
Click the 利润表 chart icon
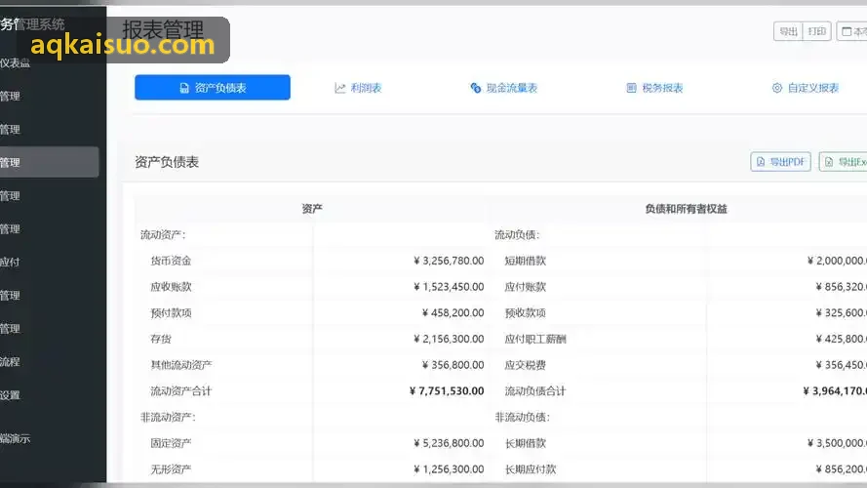340,88
